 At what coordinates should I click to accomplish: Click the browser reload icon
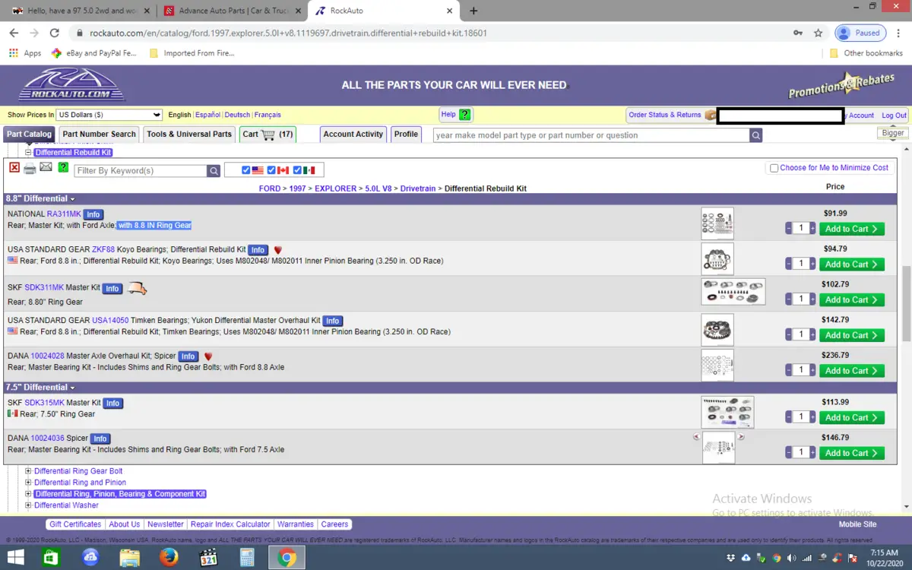(54, 33)
